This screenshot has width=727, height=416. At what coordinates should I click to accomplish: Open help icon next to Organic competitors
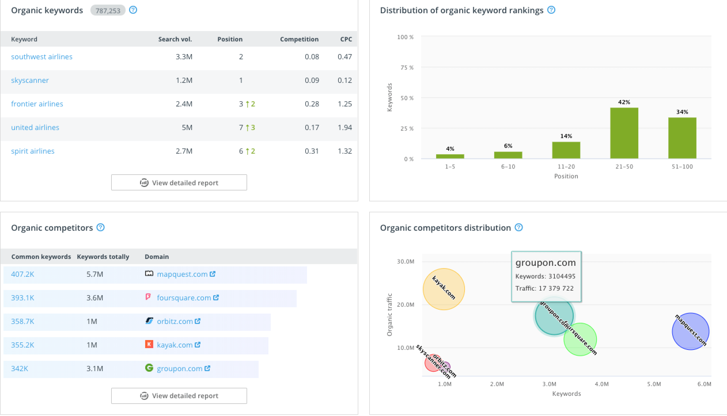tap(101, 228)
